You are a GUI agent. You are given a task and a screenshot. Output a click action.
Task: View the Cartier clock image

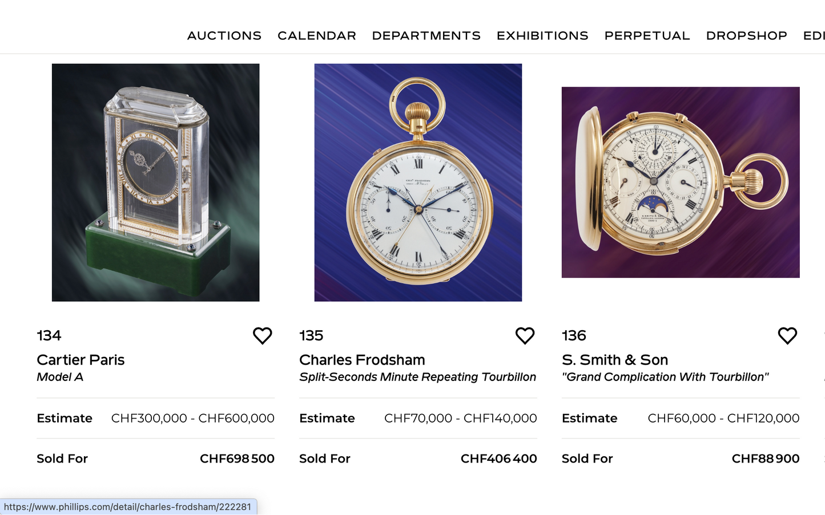pos(155,183)
